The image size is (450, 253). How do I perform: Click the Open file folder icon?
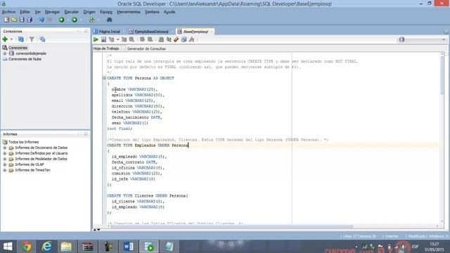14,20
